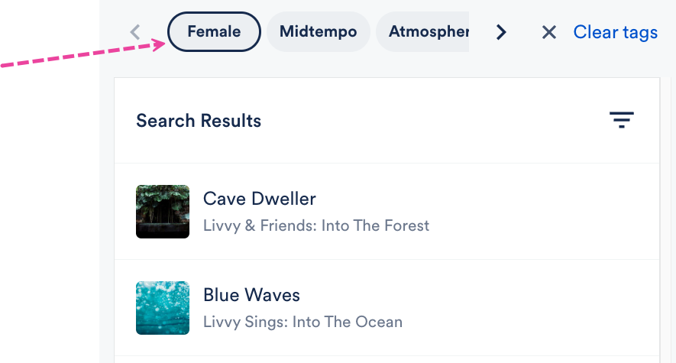Deselect the Female tag chip
Screen dimensions: 676x363
point(214,32)
